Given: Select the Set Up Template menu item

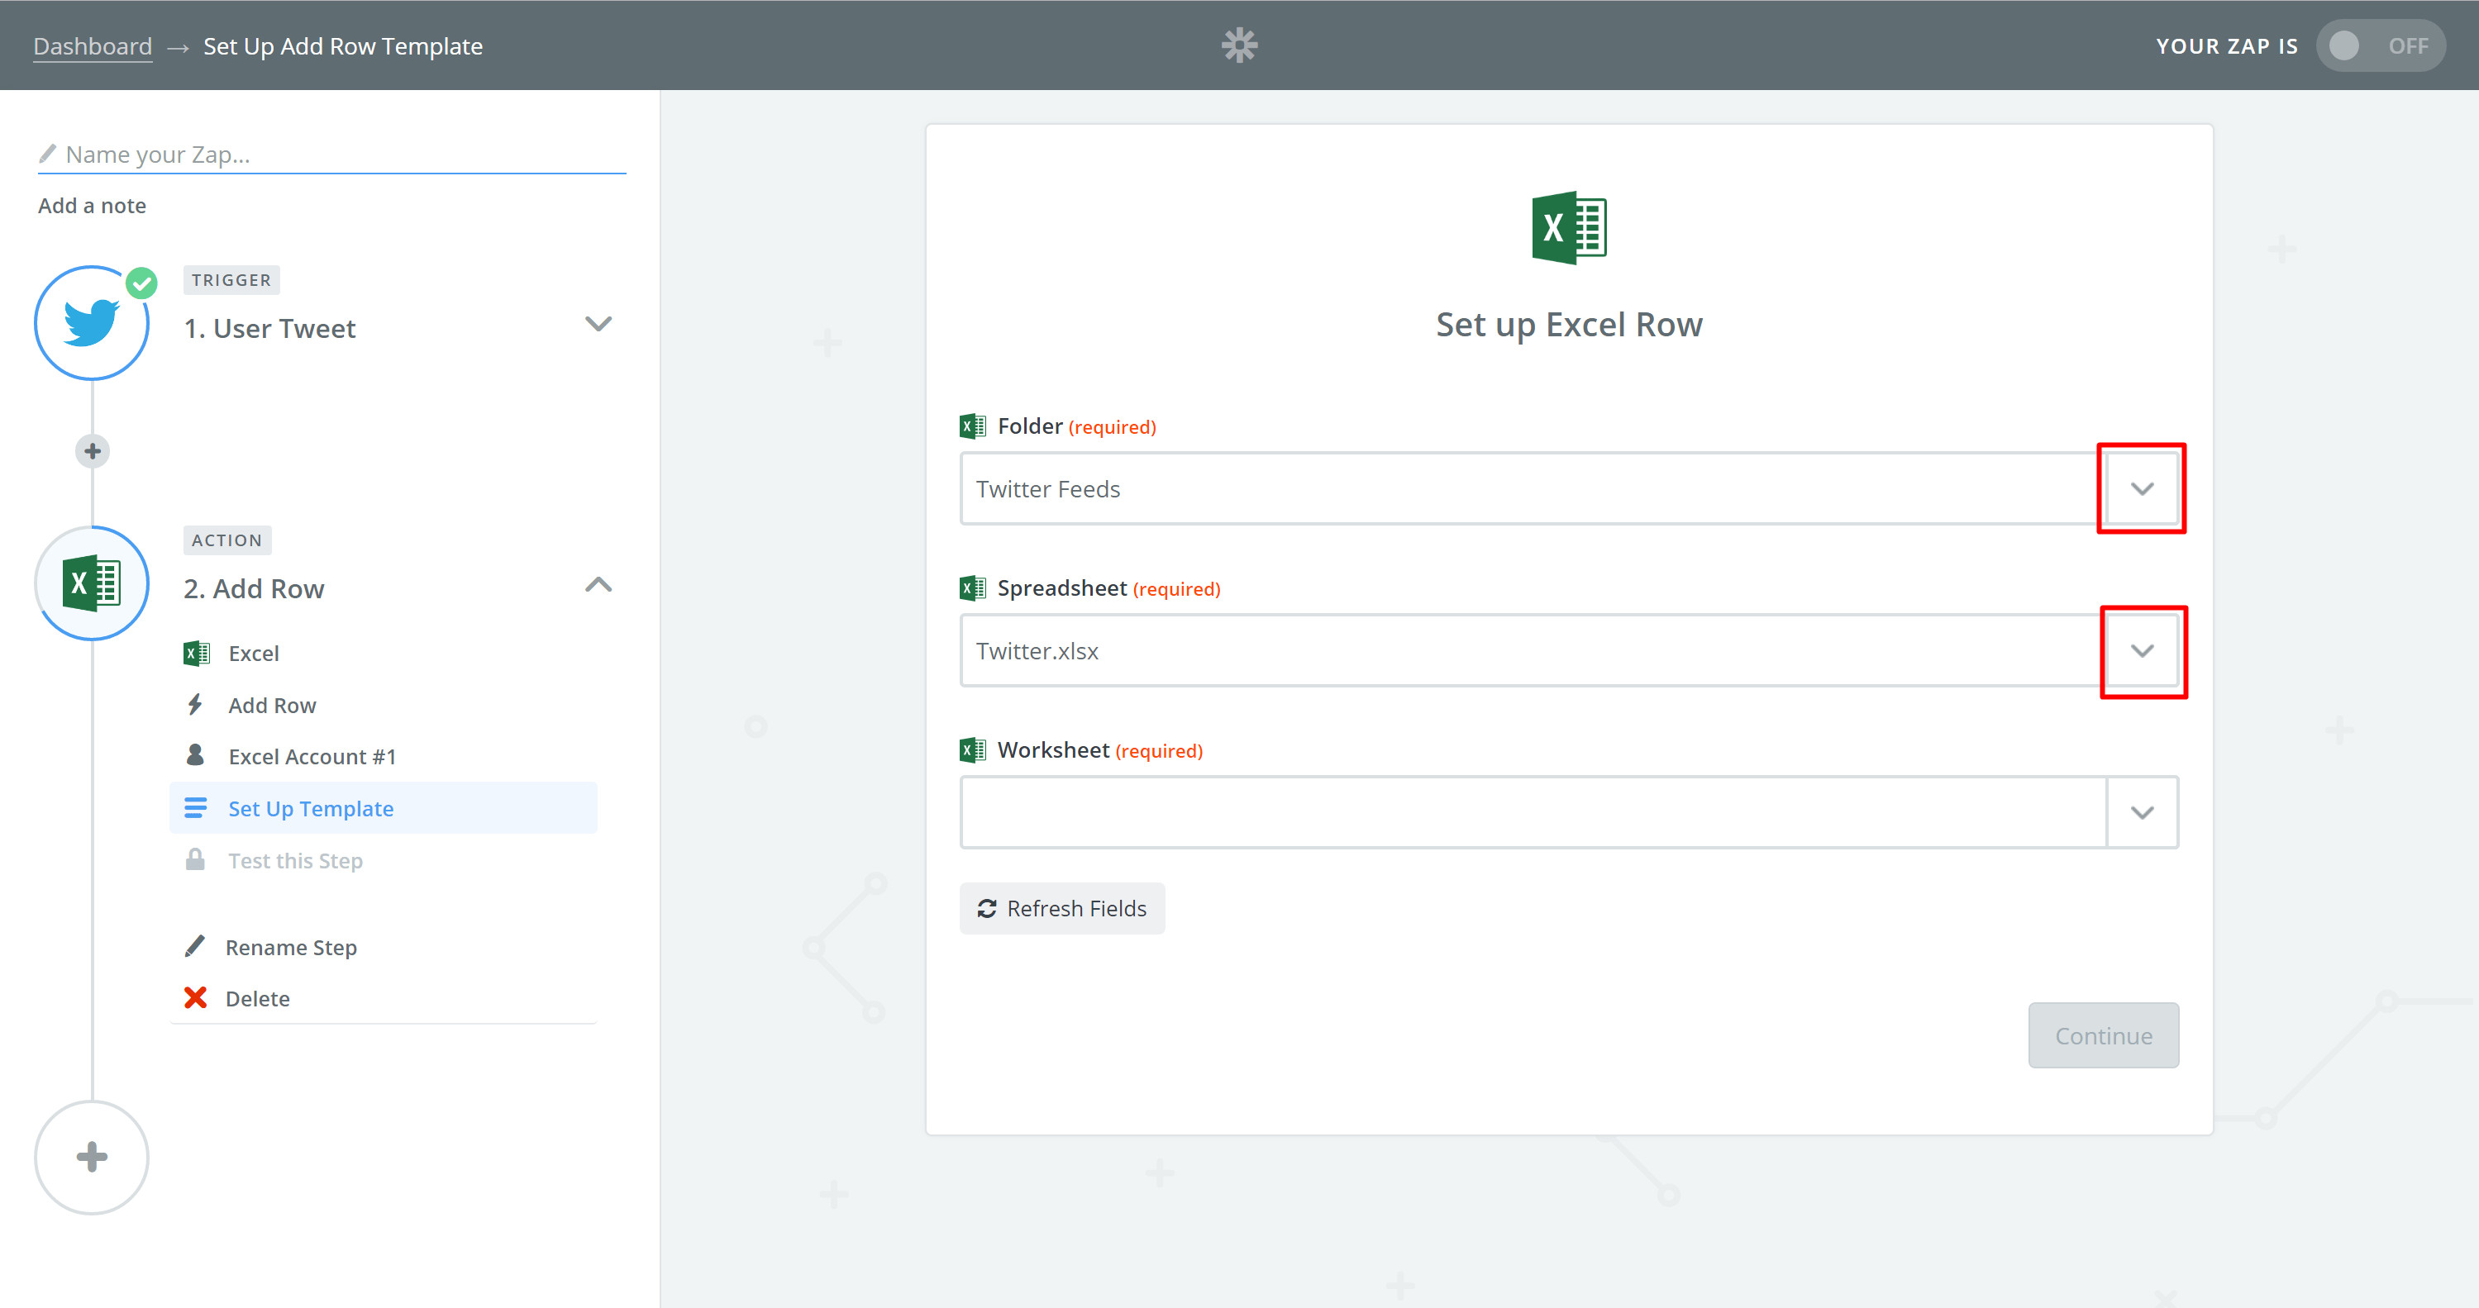Looking at the screenshot, I should [310, 809].
